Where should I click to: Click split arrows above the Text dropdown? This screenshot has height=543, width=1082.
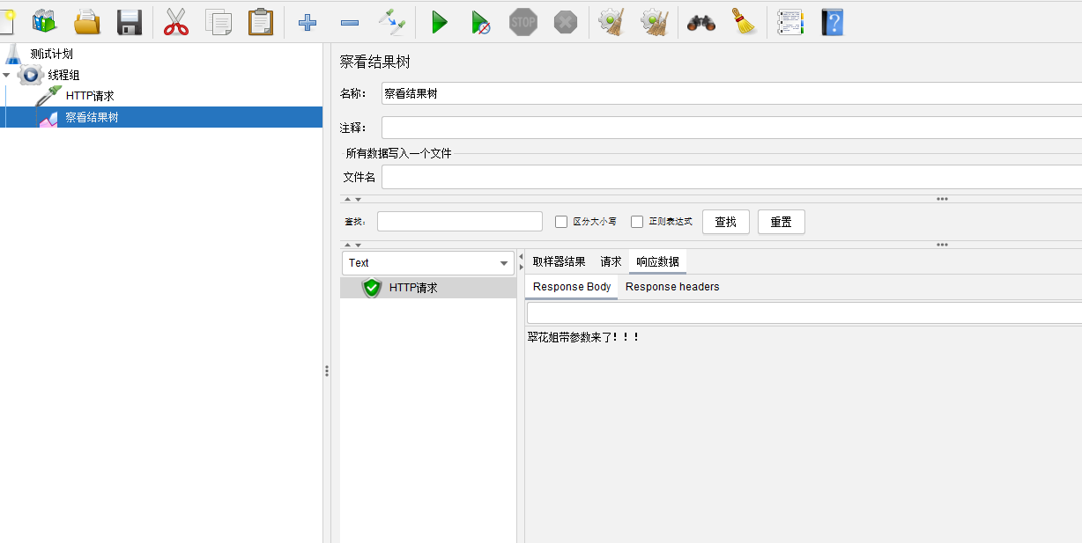[352, 245]
